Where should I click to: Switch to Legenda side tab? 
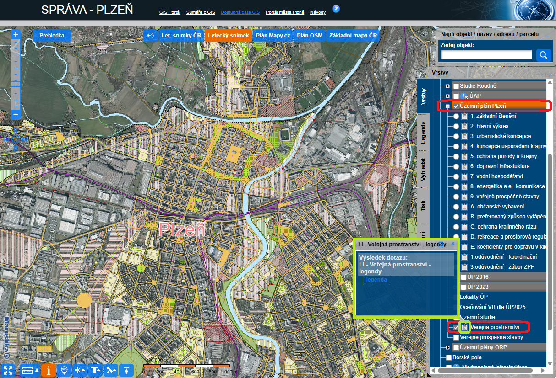[424, 133]
